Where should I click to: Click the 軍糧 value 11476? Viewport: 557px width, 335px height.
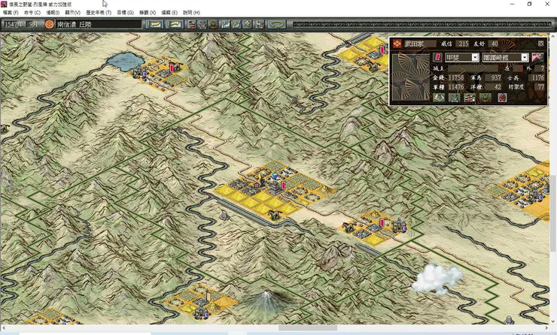point(455,87)
